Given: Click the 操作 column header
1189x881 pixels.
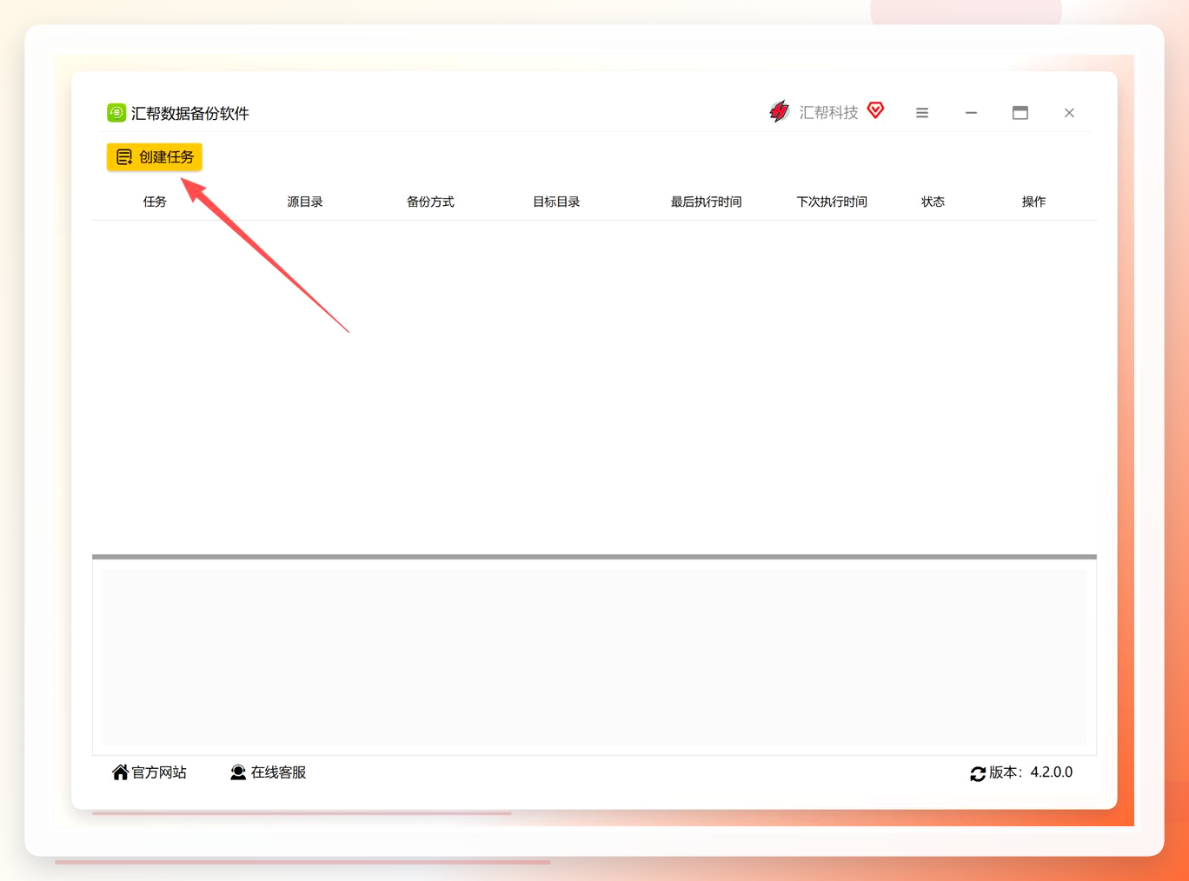Looking at the screenshot, I should pos(1033,202).
